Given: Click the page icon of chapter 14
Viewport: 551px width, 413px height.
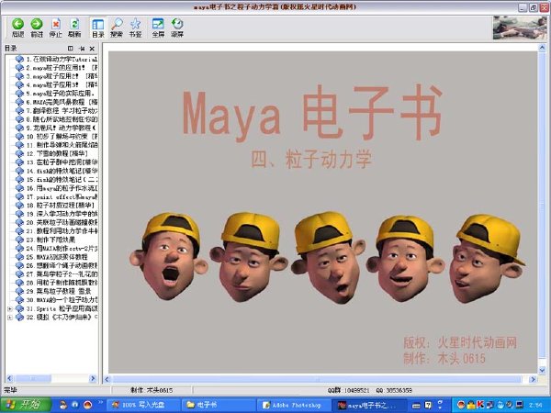Looking at the screenshot, I should click(19, 171).
